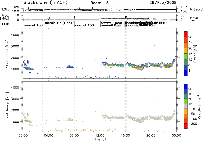Click the '12:00' time axis tick label

coord(100,136)
